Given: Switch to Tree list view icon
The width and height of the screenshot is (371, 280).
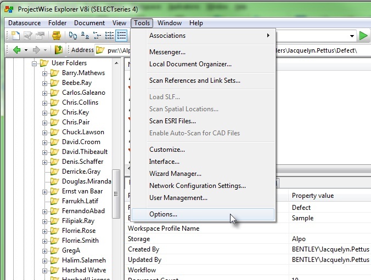Looking at the screenshot, I should click(x=97, y=36).
